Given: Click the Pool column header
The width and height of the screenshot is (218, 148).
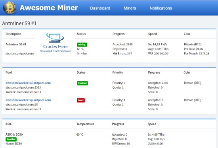Looking at the screenshot, I should click(9, 72).
